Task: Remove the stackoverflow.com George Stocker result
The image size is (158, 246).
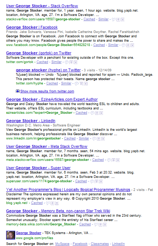Action: 123,20
